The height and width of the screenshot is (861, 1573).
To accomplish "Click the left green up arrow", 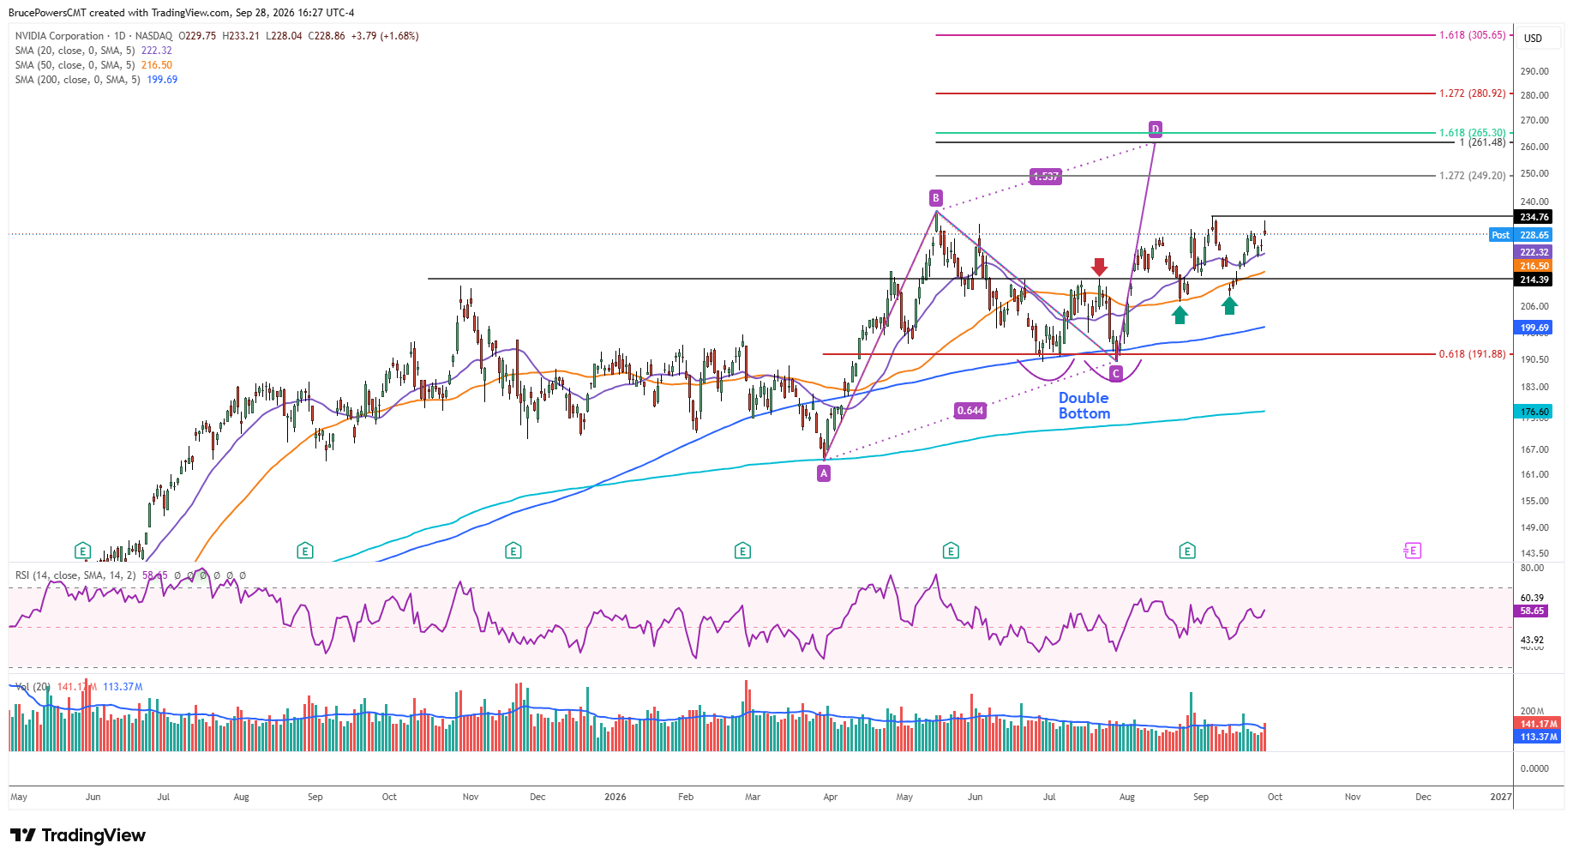I will 1180,315.
